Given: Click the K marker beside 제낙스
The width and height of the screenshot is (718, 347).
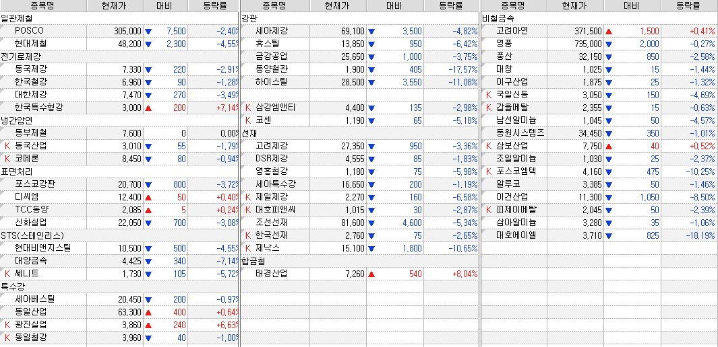Looking at the screenshot, I should [x=248, y=248].
